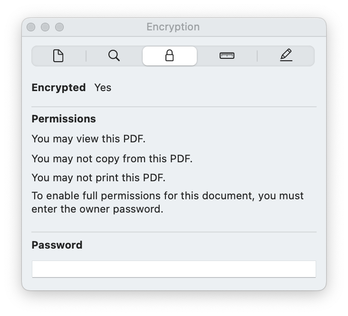Close the Encryption inspector window
Viewport: 348px width, 316px height.
[31, 27]
